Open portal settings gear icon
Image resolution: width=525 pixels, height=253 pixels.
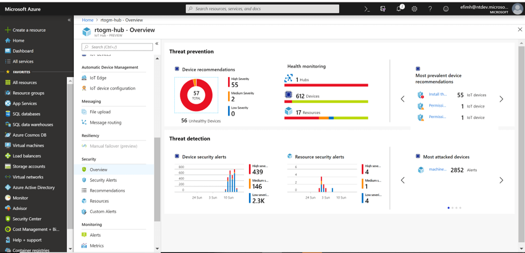point(414,9)
